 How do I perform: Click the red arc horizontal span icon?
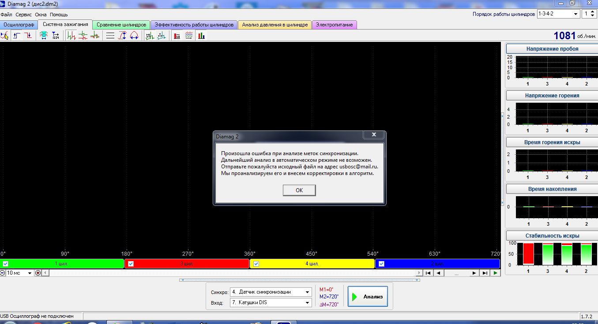point(134,36)
